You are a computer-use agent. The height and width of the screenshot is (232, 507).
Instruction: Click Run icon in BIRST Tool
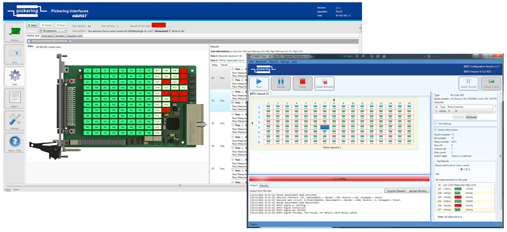click(259, 84)
